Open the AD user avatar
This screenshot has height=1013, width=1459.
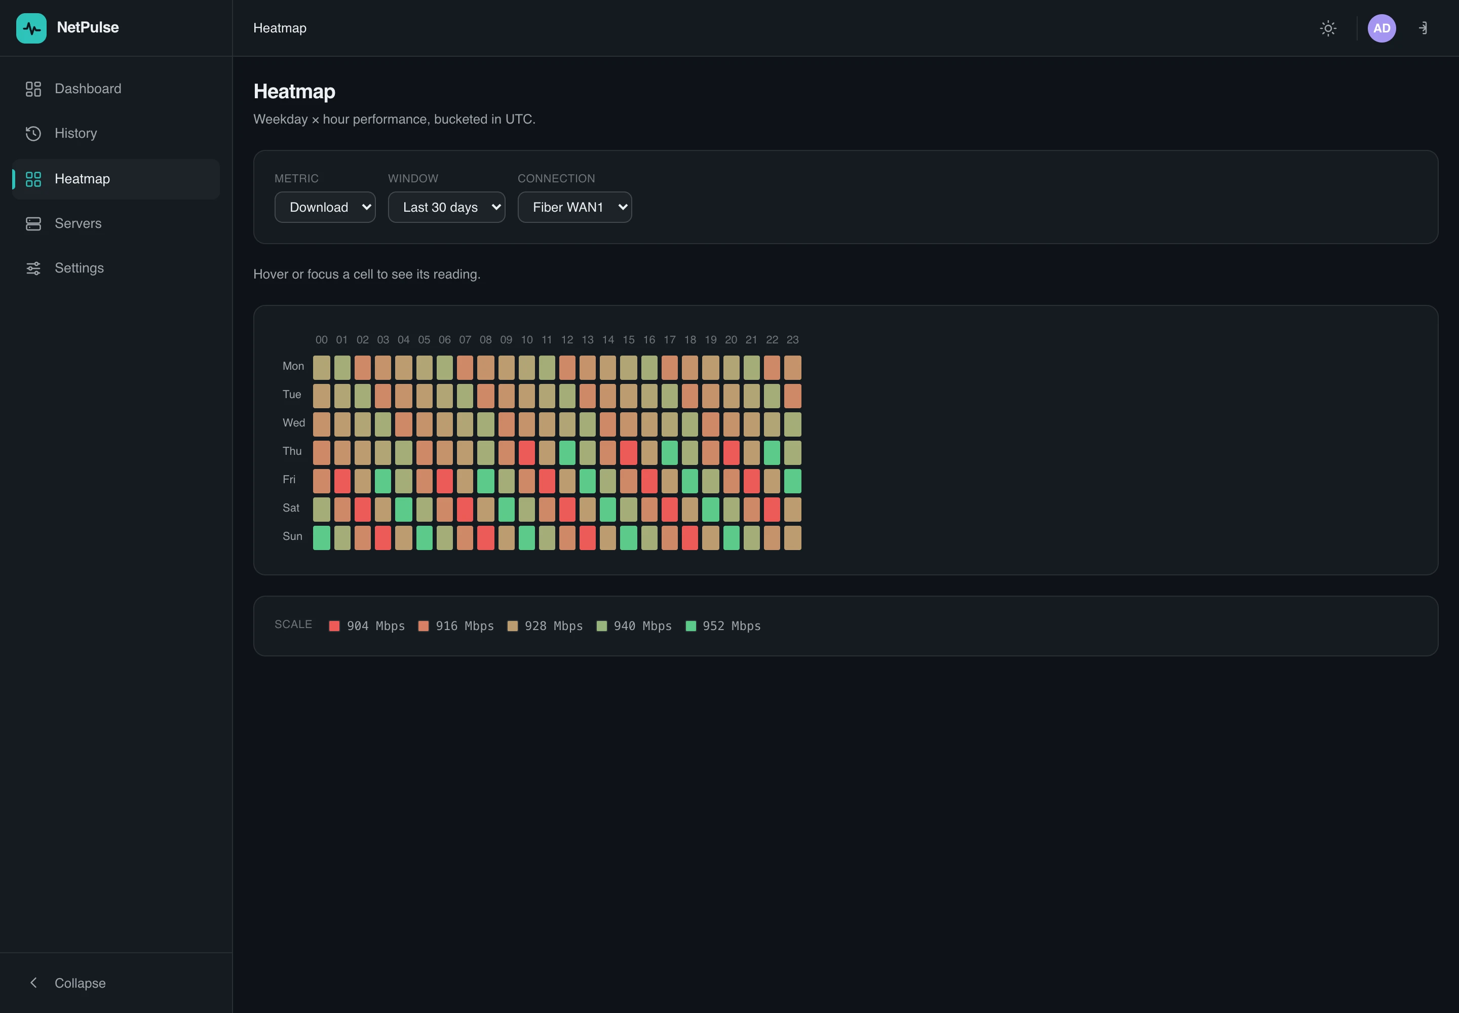pyautogui.click(x=1381, y=28)
